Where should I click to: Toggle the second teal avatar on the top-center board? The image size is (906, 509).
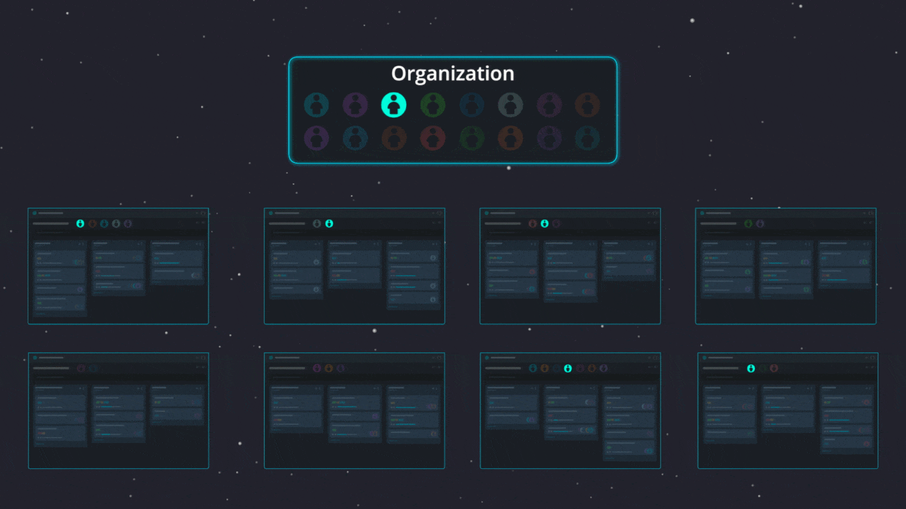coord(329,223)
